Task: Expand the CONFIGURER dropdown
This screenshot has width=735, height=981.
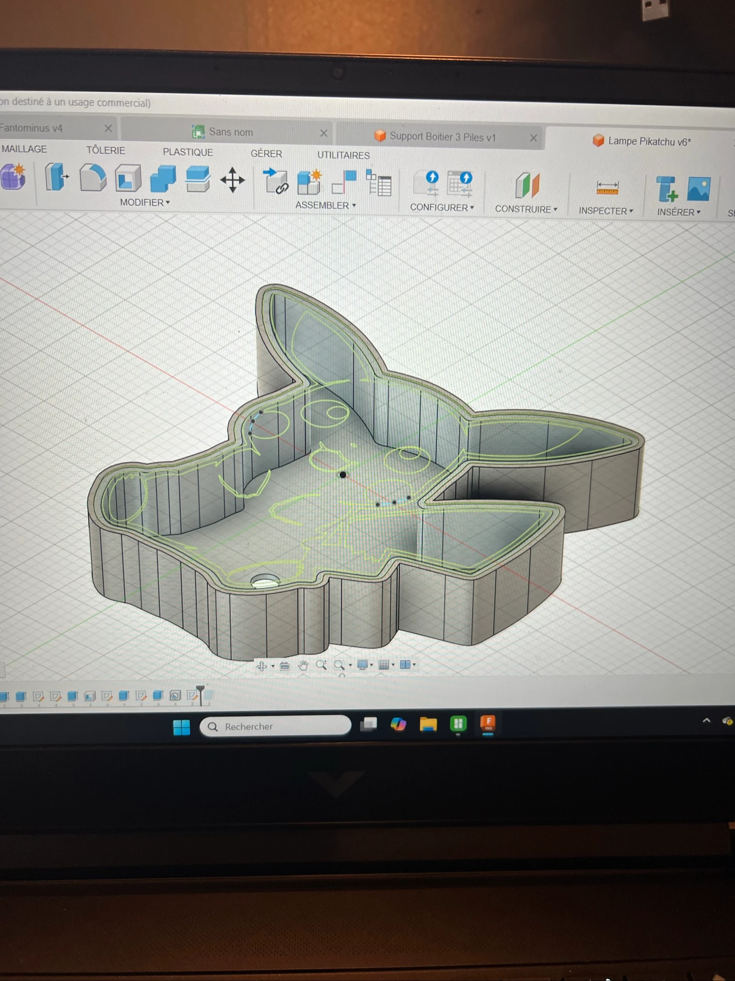Action: click(442, 207)
